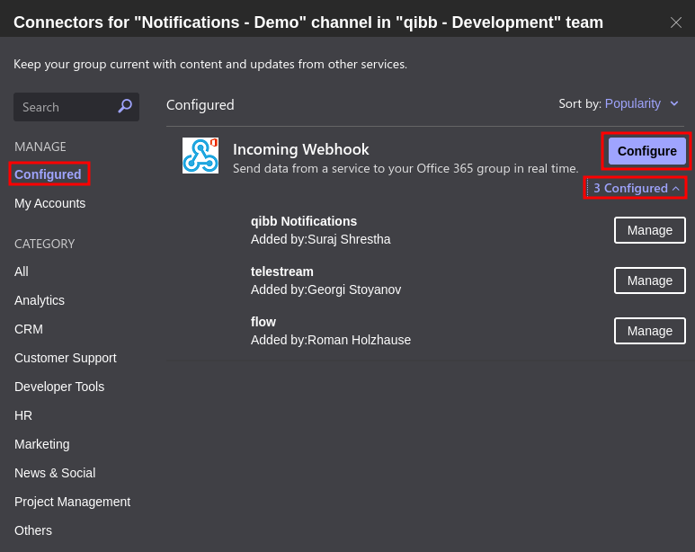The image size is (695, 552).
Task: Select the All category
Action: coord(22,272)
